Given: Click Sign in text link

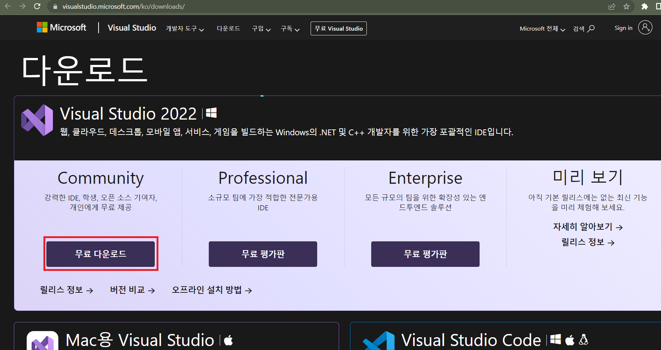Looking at the screenshot, I should point(623,28).
